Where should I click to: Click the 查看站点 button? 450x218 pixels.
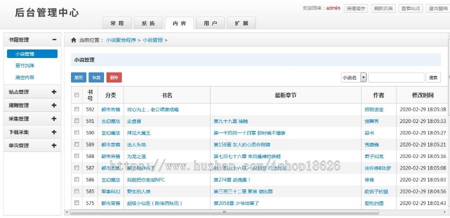(411, 8)
